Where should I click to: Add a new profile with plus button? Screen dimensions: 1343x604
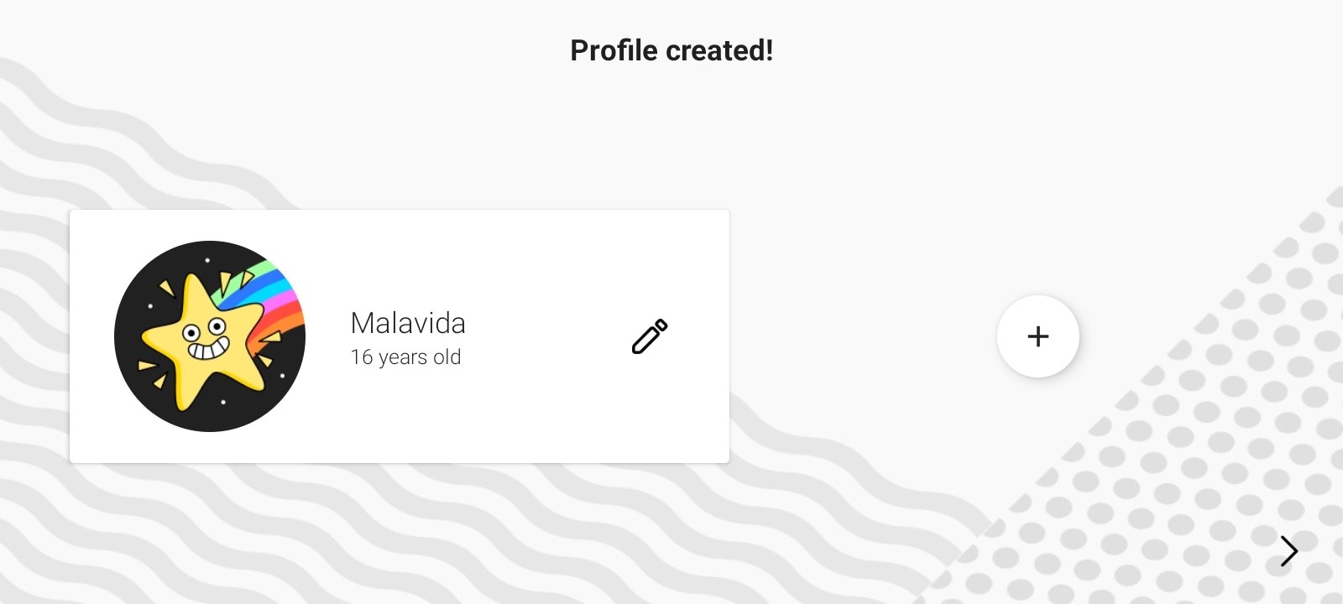click(x=1038, y=336)
